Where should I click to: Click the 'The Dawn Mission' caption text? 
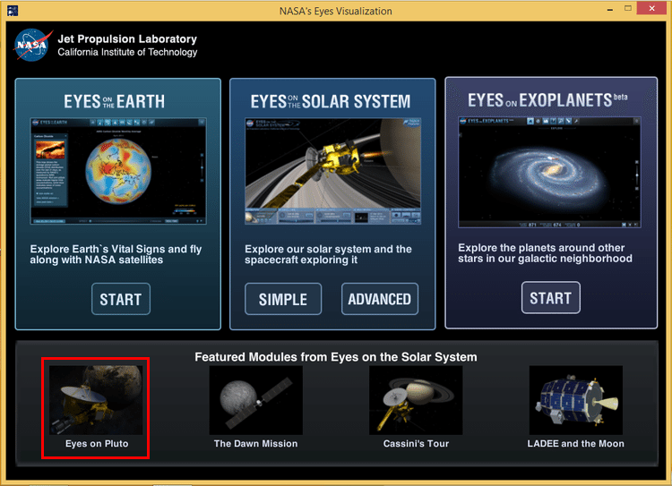(x=256, y=444)
